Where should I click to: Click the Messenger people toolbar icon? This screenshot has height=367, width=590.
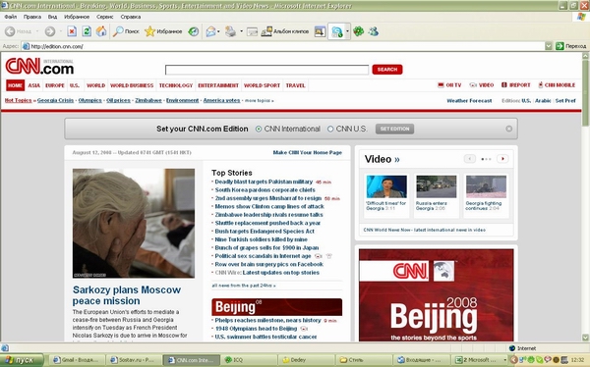coord(374,31)
